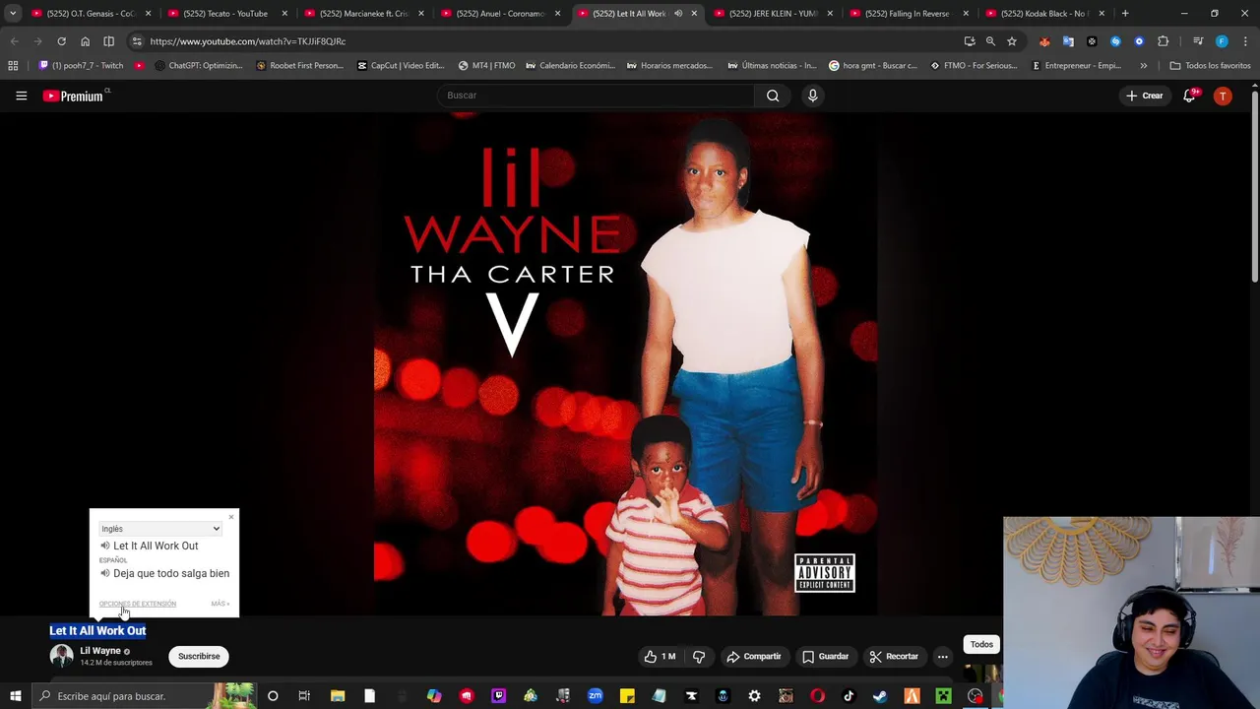Dislike the video with thumbs down
This screenshot has height=709, width=1260.
[699, 657]
